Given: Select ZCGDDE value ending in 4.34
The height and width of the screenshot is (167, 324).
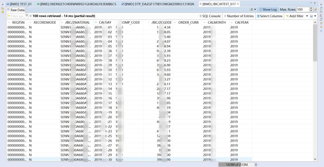Looking at the screenshot, I should 158,27.
